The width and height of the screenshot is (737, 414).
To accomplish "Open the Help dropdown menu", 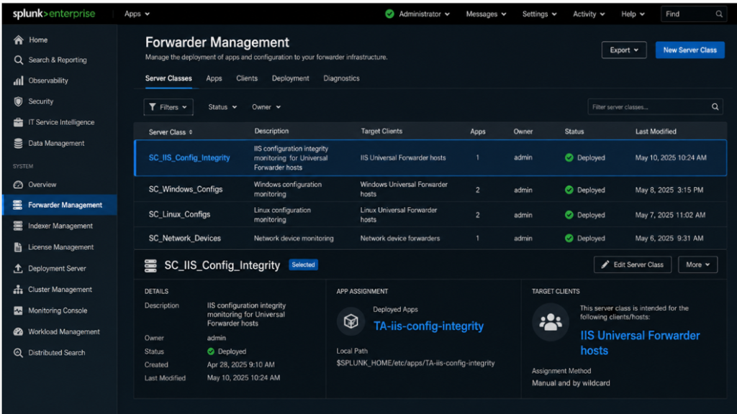I will pyautogui.click(x=633, y=14).
